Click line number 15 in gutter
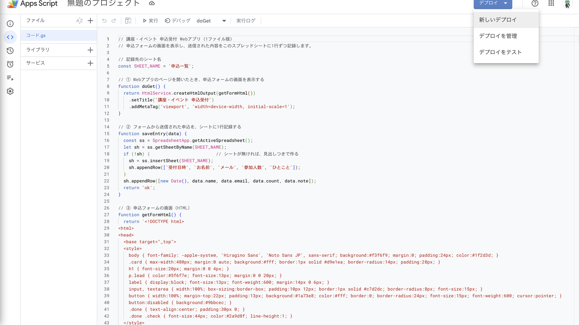 [x=107, y=134]
